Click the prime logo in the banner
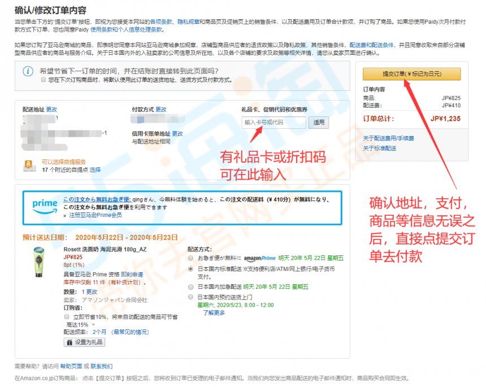This screenshot has height=387, width=486. tap(45, 206)
